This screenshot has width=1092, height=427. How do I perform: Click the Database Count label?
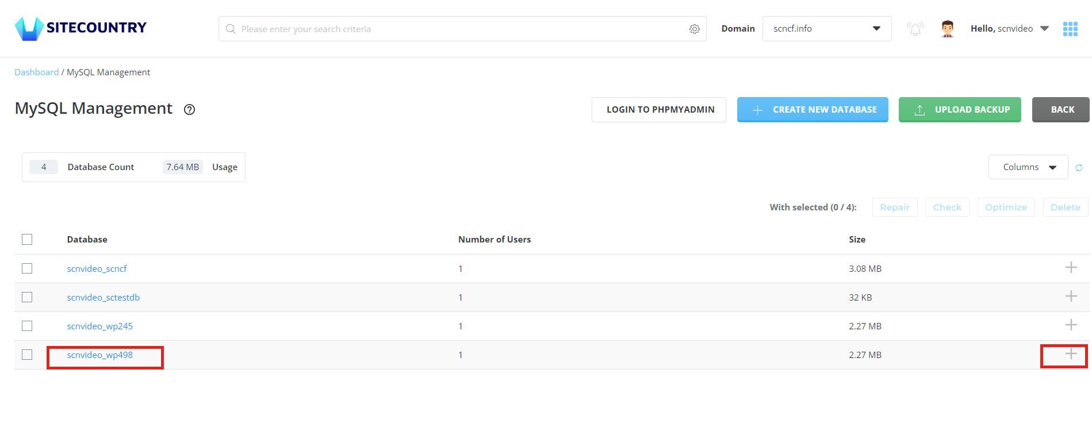(x=101, y=167)
